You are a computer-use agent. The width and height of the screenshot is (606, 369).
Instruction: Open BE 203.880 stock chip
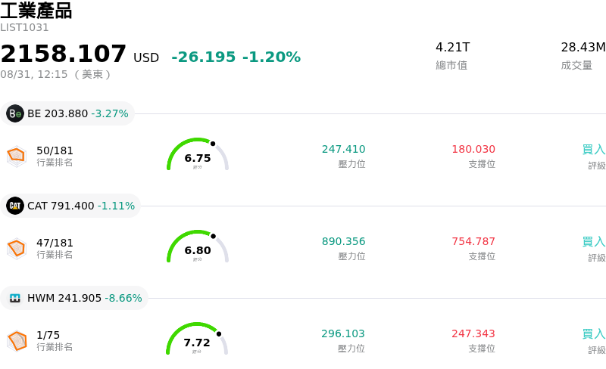coord(67,113)
